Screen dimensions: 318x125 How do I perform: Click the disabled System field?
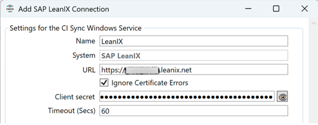click(194, 55)
